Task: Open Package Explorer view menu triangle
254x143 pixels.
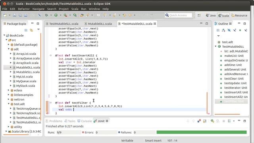Action: pos(38,29)
